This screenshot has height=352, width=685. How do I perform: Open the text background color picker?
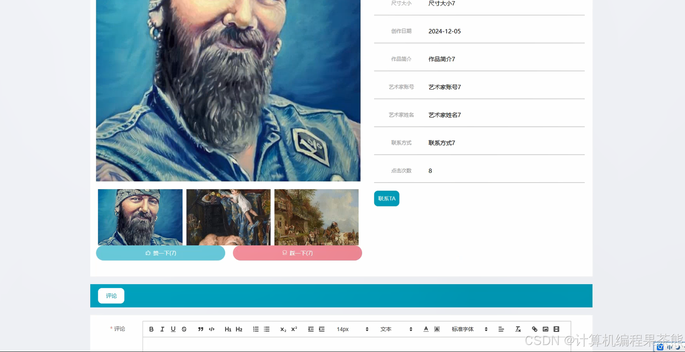(437, 329)
